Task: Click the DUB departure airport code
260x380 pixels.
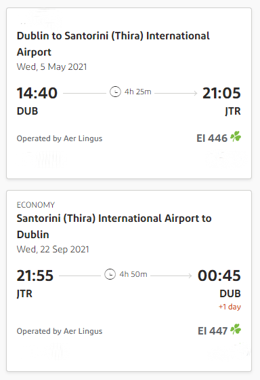Action: (27, 111)
